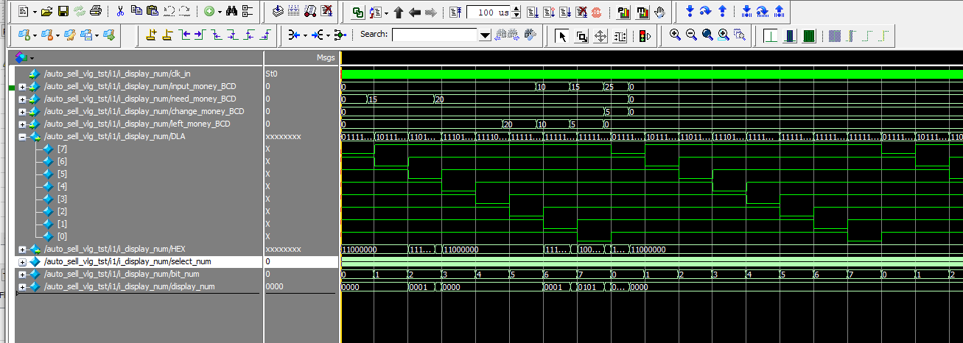Insert a new cursor in the wave
Screen dimensions: 963x343
[x=151, y=35]
